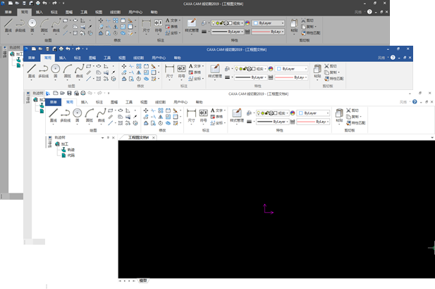Viewport: 435px width, 289px height.
Task: Open the 符号 symbol tool in the front window
Action: [x=203, y=116]
